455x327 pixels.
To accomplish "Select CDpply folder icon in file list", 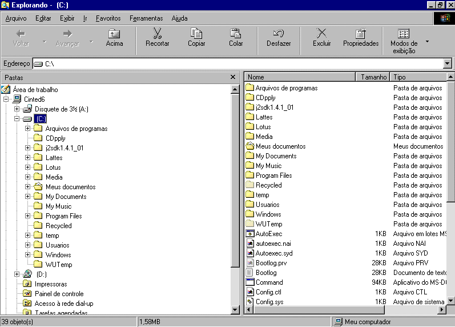I will [249, 97].
